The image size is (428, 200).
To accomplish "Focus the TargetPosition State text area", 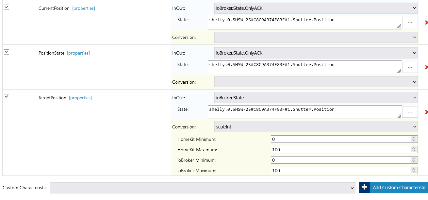I will 305,112.
